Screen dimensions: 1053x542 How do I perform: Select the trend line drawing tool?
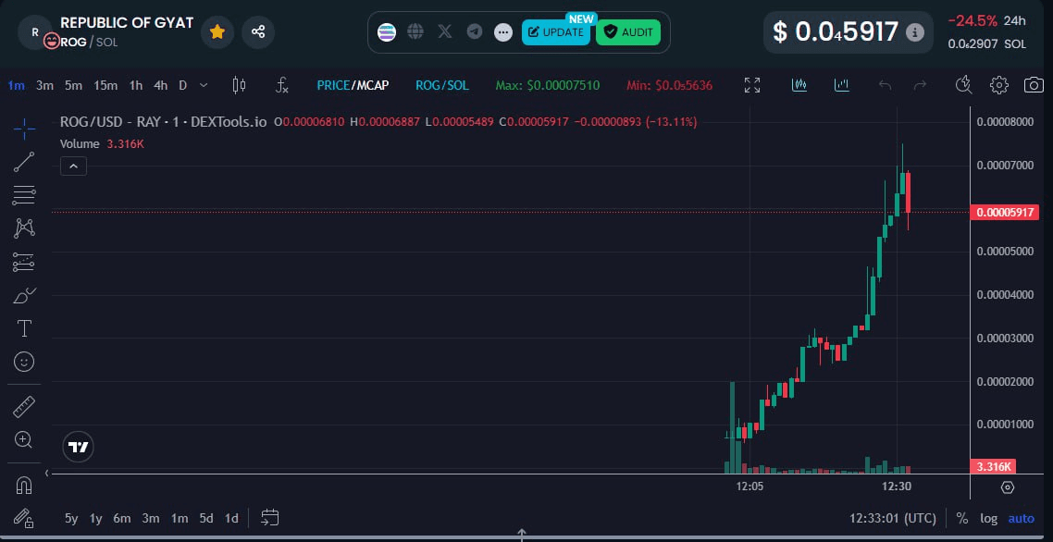(24, 162)
